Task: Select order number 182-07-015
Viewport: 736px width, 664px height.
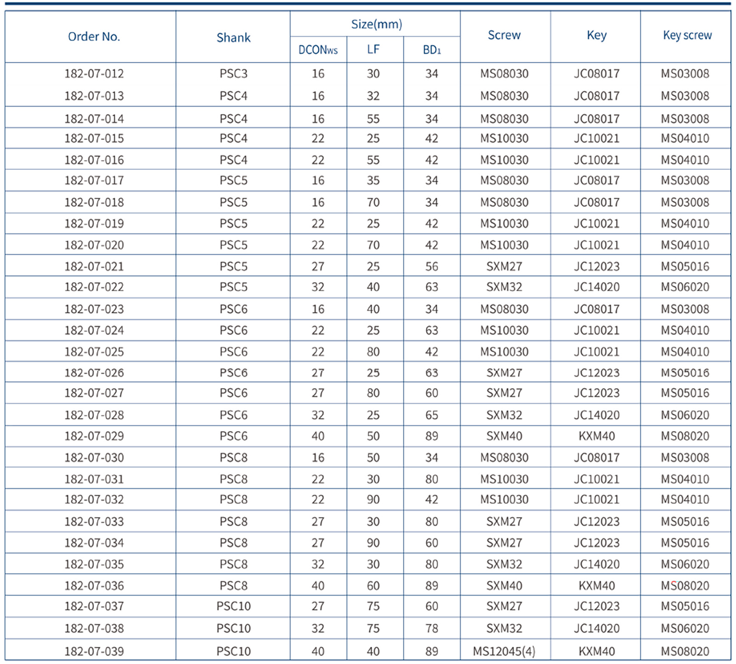Action: coord(94,139)
